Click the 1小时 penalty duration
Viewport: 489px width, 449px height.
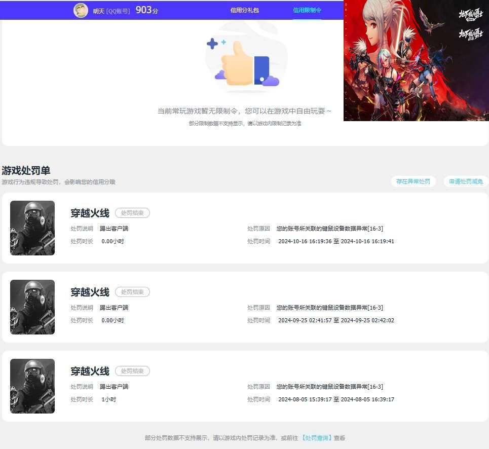(x=108, y=399)
